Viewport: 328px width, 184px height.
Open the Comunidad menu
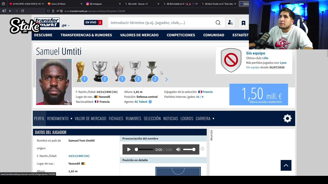click(x=214, y=35)
